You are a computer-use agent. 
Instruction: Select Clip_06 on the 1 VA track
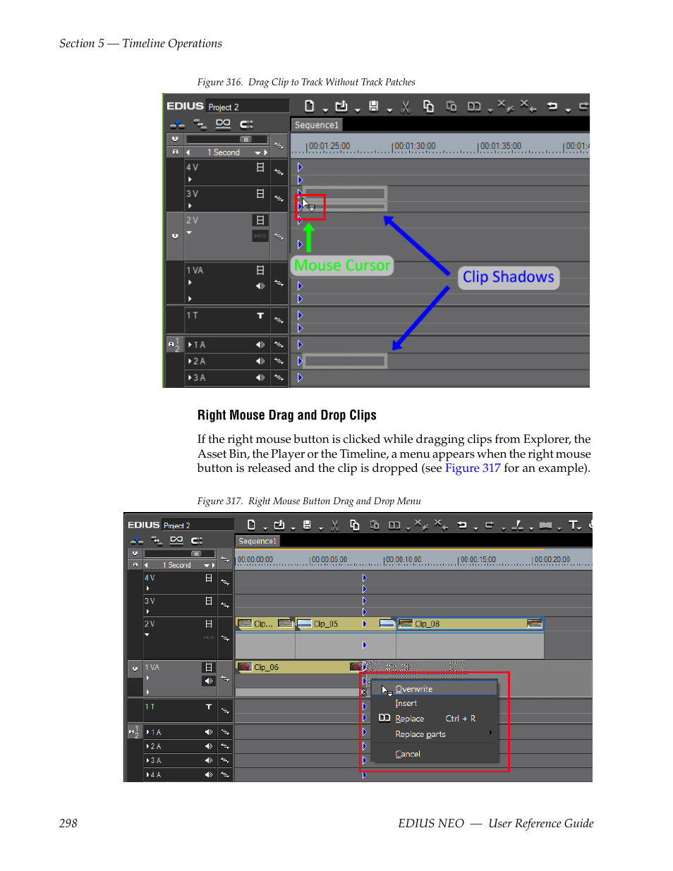(x=299, y=666)
